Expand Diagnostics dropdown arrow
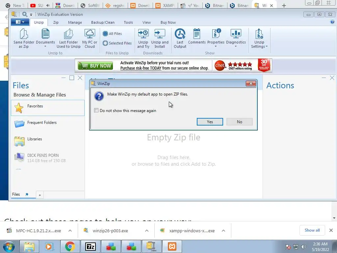The image size is (337, 253). tap(236, 46)
